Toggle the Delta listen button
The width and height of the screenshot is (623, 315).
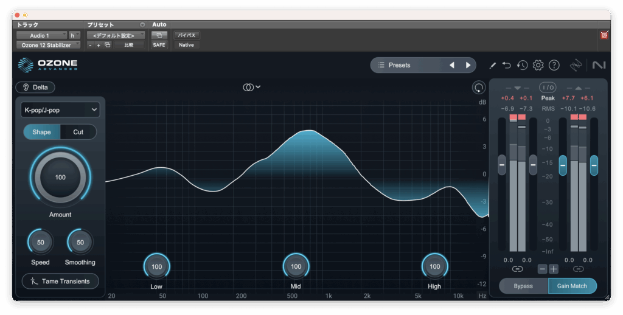tap(35, 87)
